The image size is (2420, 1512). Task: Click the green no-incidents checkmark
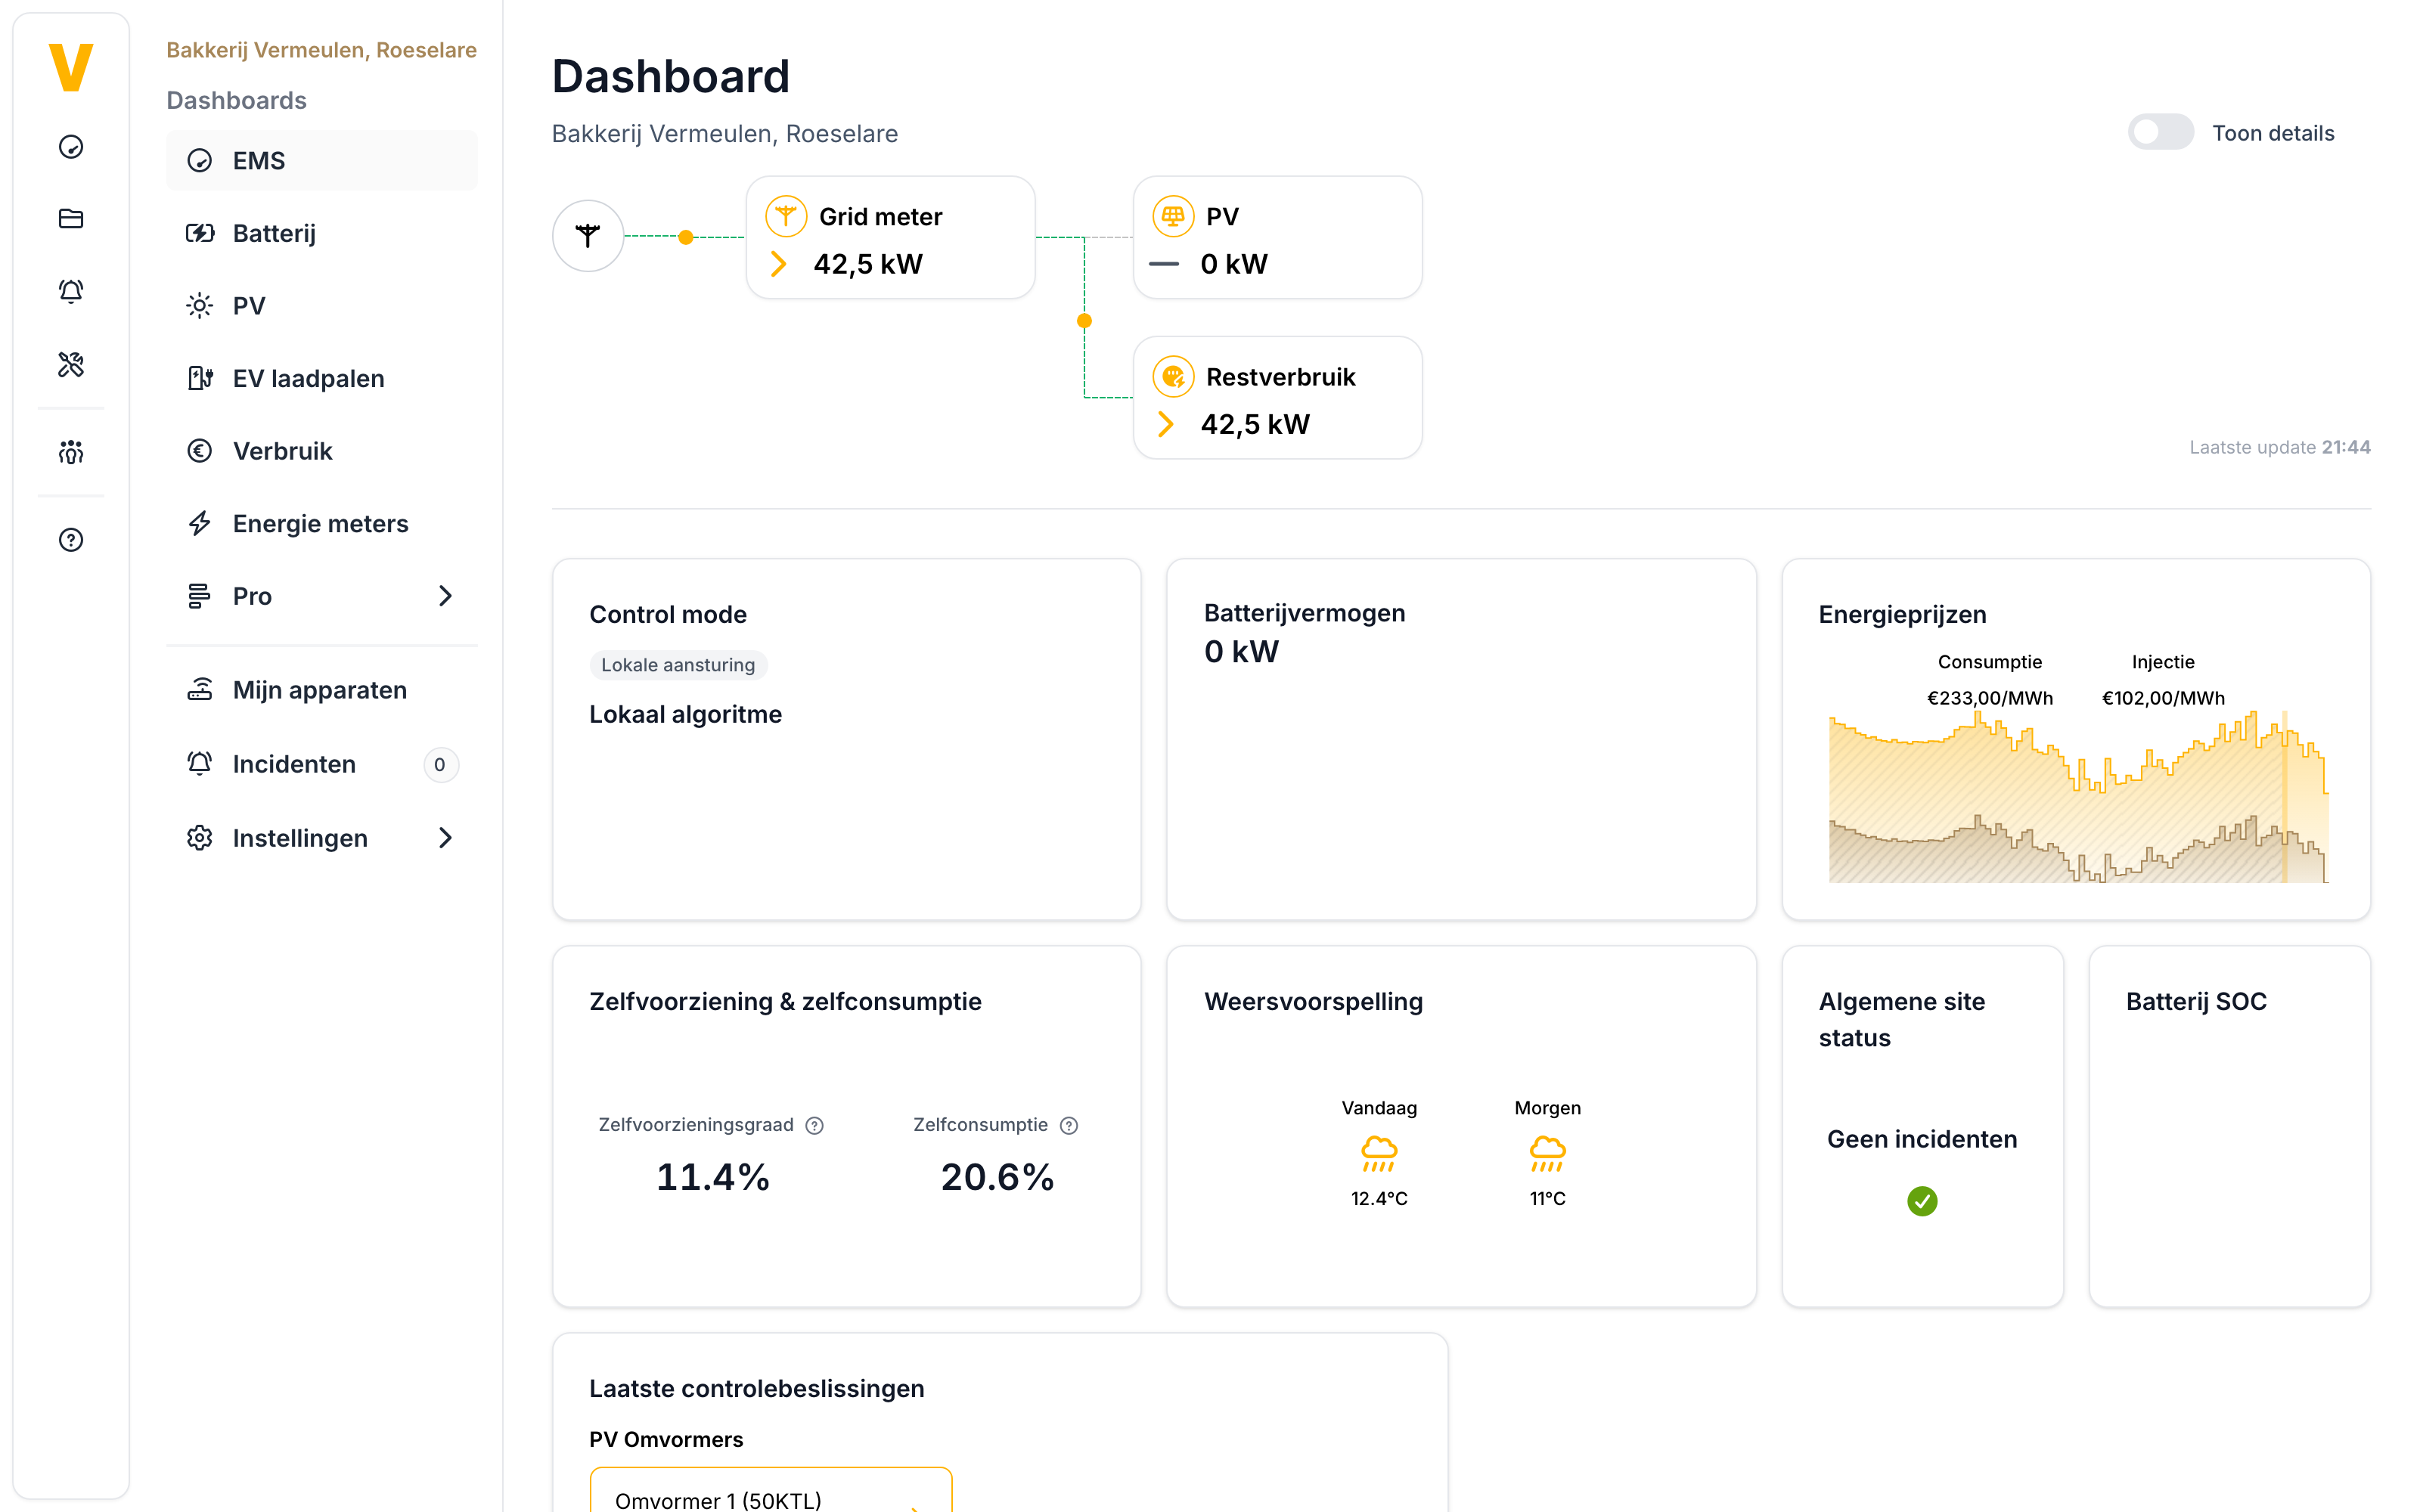point(1922,1201)
